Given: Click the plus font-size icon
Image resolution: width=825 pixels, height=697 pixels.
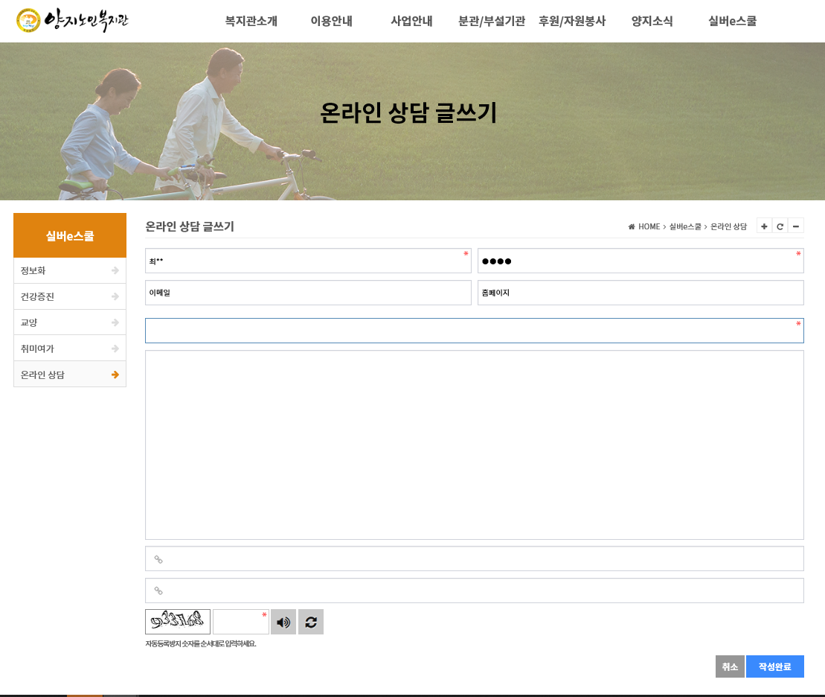Looking at the screenshot, I should pos(764,226).
